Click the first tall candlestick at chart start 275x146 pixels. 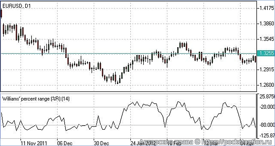click(x=1, y=13)
